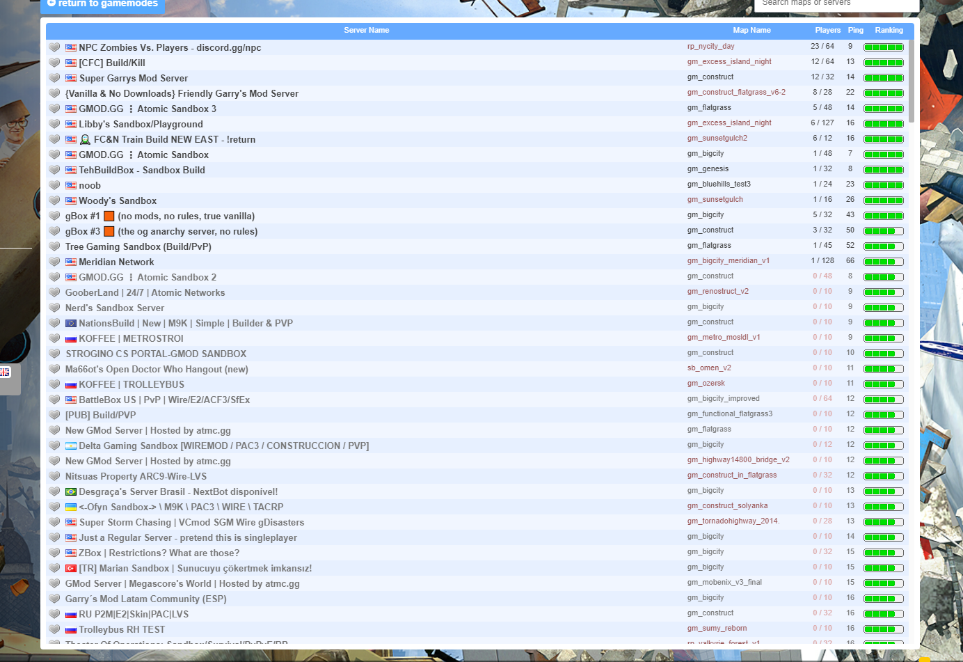Focus the search maps or servers field
963x662 pixels.
tap(836, 4)
